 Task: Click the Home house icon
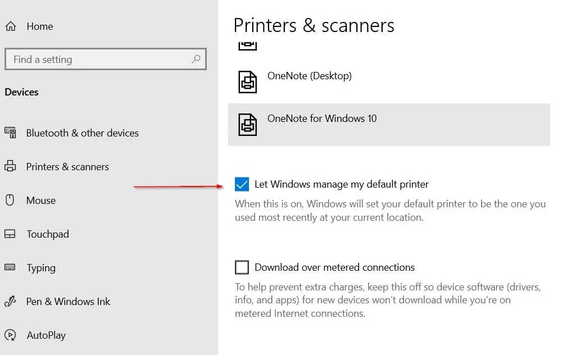(x=10, y=26)
